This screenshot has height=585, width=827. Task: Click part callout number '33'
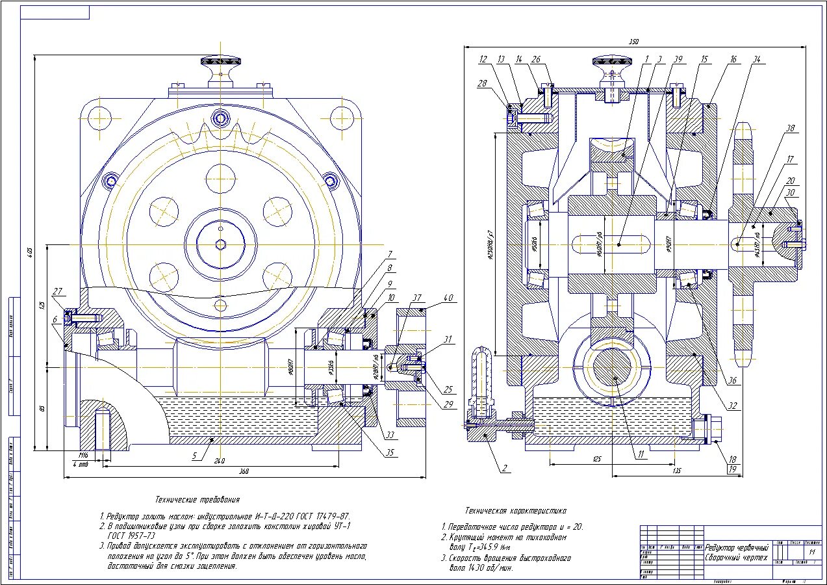coord(390,435)
